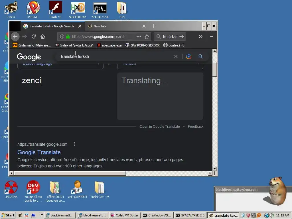Click the vertical scrollbar thumb in Firefox
Viewport: 292px width, 219px height.
coord(214,69)
